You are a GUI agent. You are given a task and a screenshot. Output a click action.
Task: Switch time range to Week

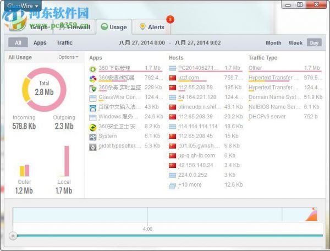click(295, 43)
